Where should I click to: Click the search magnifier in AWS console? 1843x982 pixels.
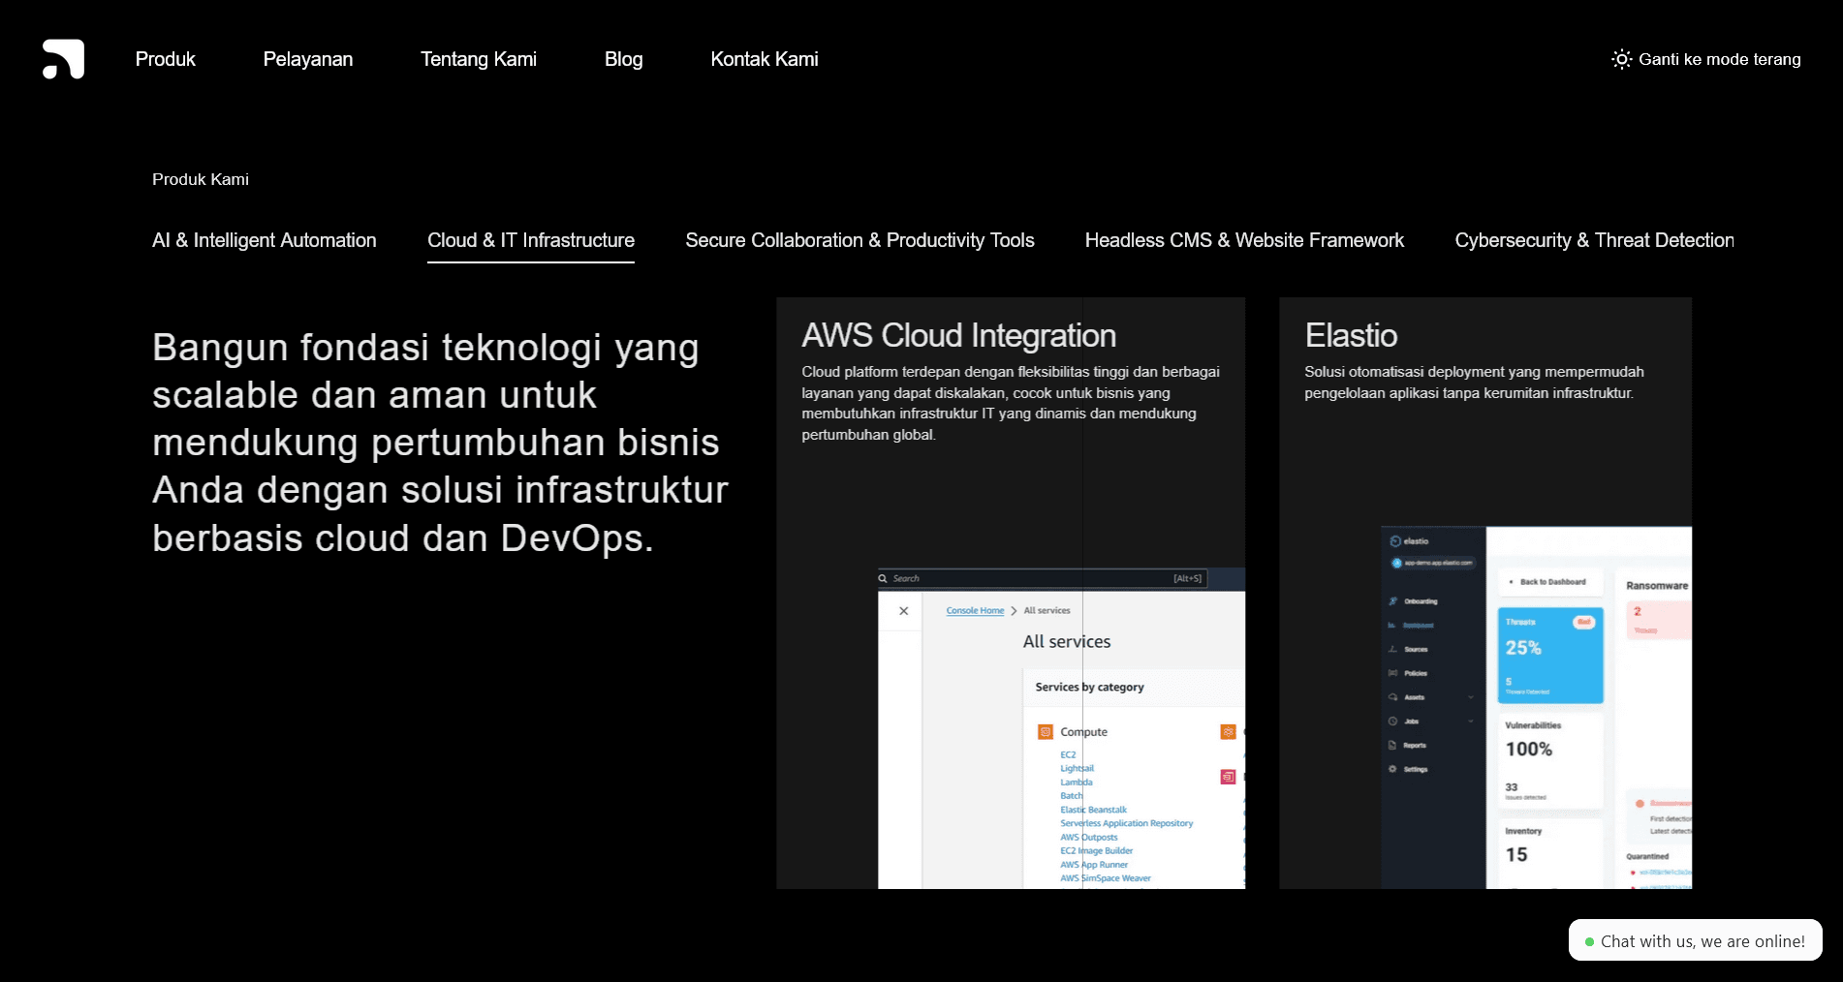click(883, 578)
